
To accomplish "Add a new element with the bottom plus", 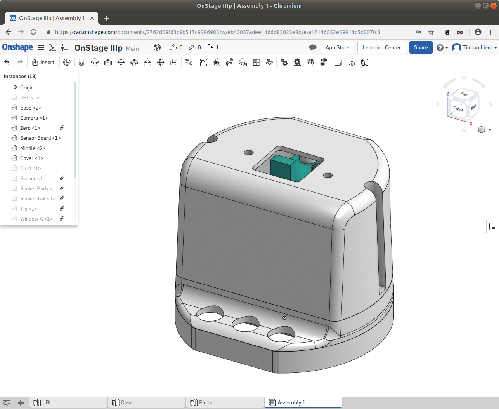I will click(x=21, y=403).
